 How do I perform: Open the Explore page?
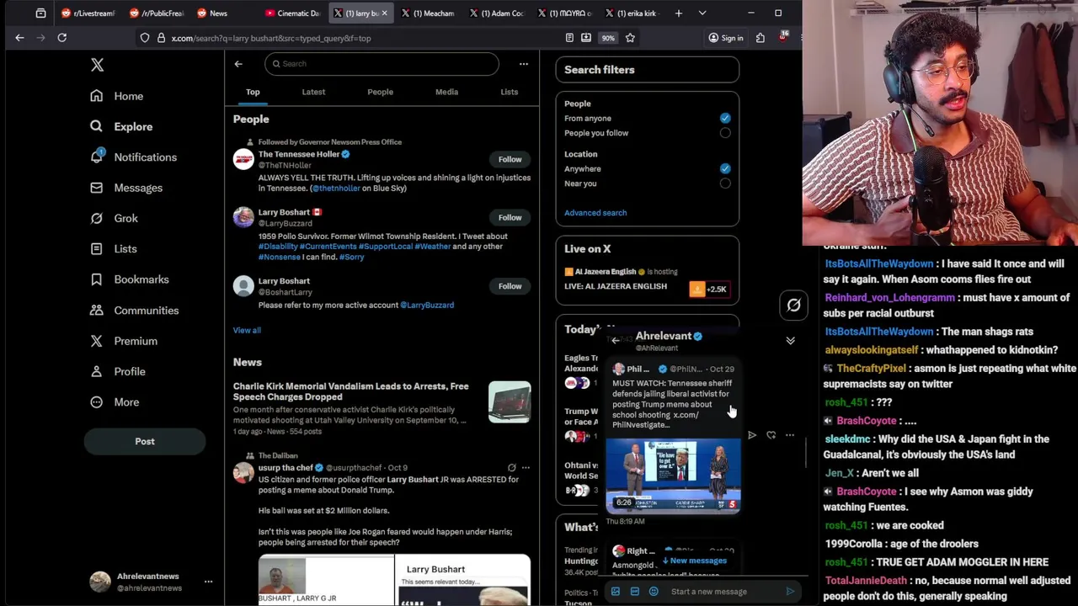tap(121, 126)
